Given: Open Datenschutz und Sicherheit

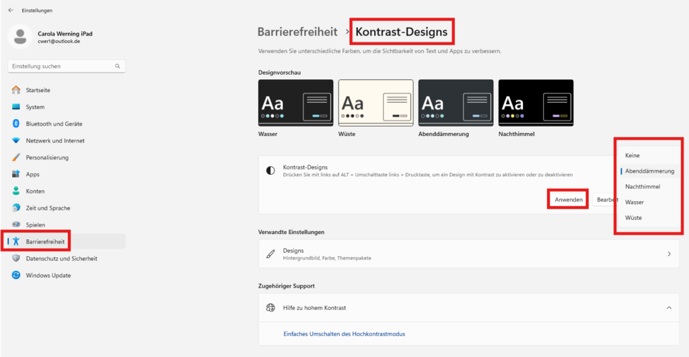Looking at the screenshot, I should coord(67,258).
